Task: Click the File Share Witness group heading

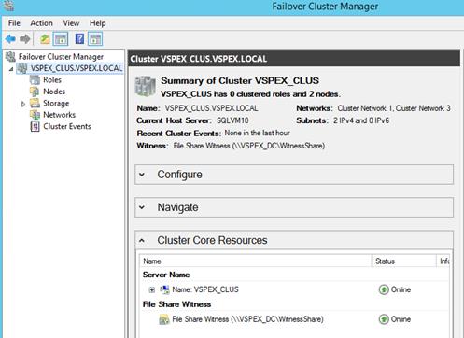Action: pos(176,304)
